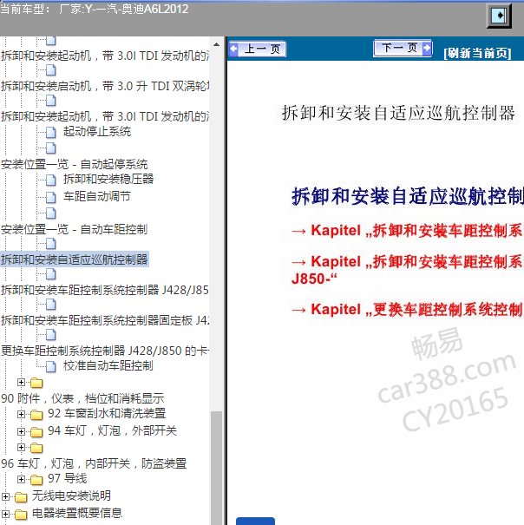
Task: Open page icon beside 校准自动车距控制
Action: (x=51, y=366)
